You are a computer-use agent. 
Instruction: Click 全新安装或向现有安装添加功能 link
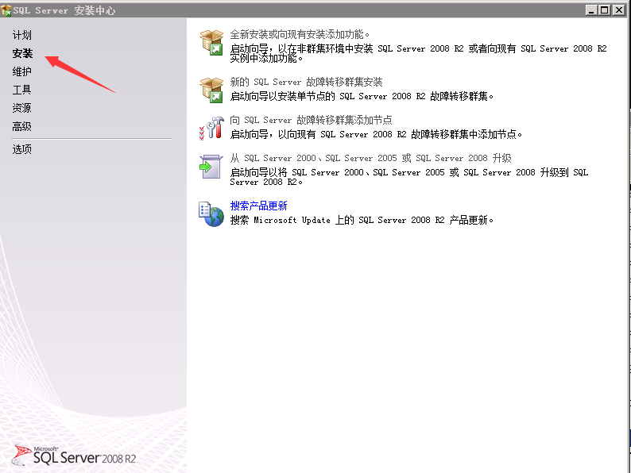(300, 34)
